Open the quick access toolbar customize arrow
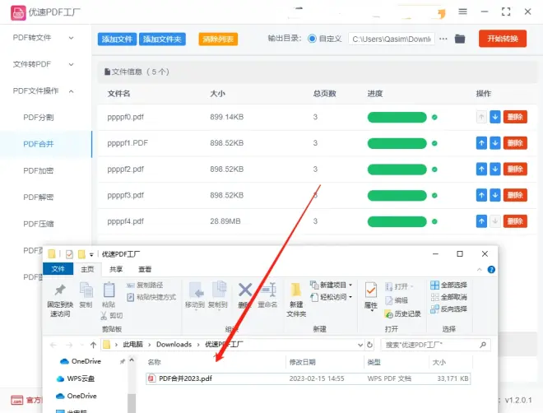Viewport: 543px width, 413px height. (x=91, y=254)
